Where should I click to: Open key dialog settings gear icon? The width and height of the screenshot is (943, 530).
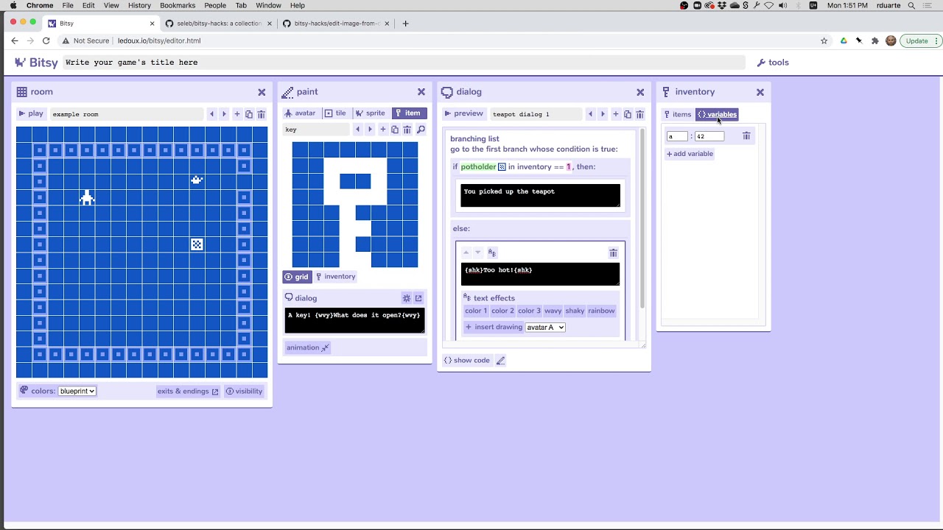(406, 298)
